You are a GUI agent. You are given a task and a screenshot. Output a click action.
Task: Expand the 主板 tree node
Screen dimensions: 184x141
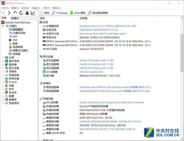tap(3, 57)
